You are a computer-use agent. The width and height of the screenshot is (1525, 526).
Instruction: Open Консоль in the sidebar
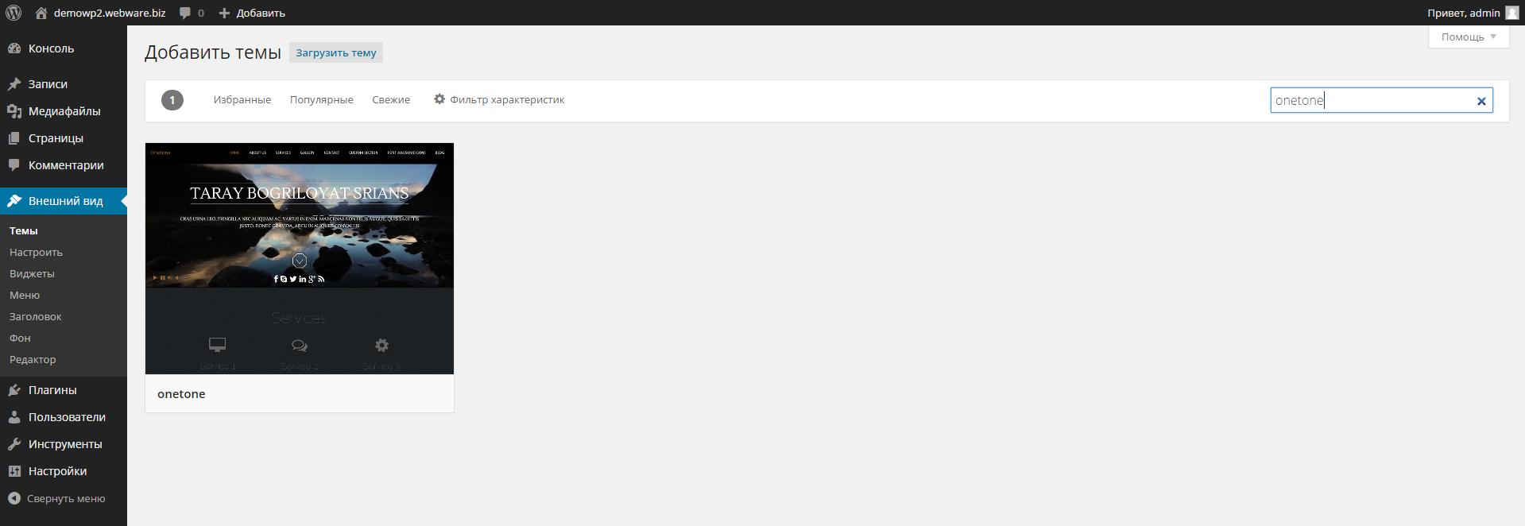pyautogui.click(x=51, y=48)
